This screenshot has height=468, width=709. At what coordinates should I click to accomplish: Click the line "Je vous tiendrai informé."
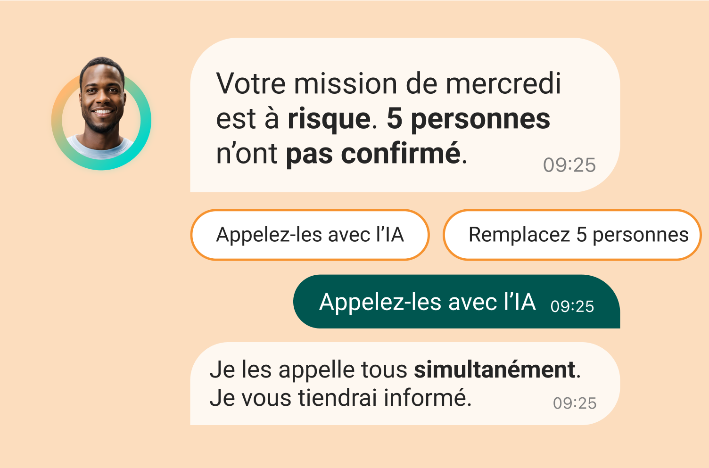(x=340, y=397)
